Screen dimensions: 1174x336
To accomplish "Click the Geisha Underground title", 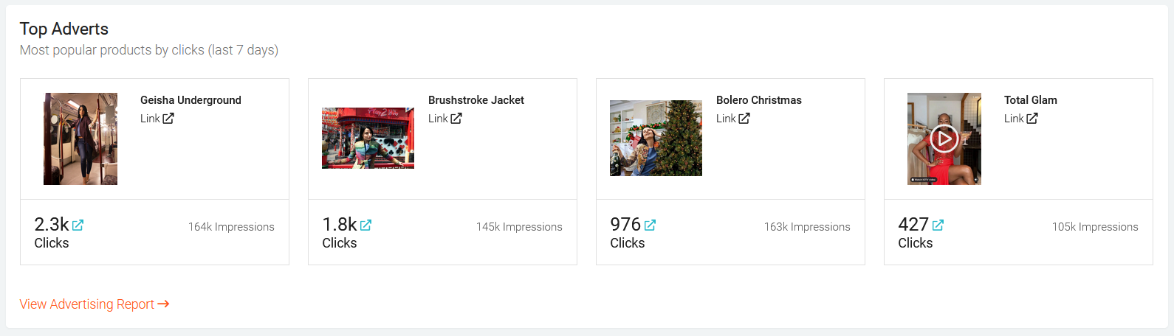I will (190, 100).
